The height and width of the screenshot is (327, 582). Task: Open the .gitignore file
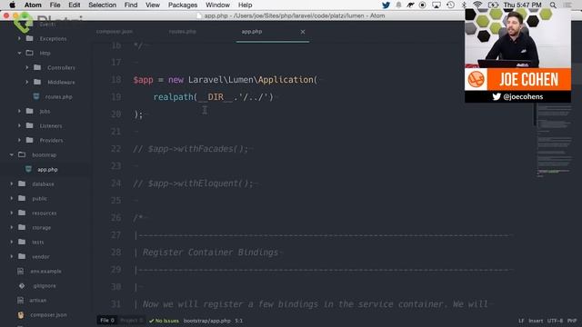point(45,286)
